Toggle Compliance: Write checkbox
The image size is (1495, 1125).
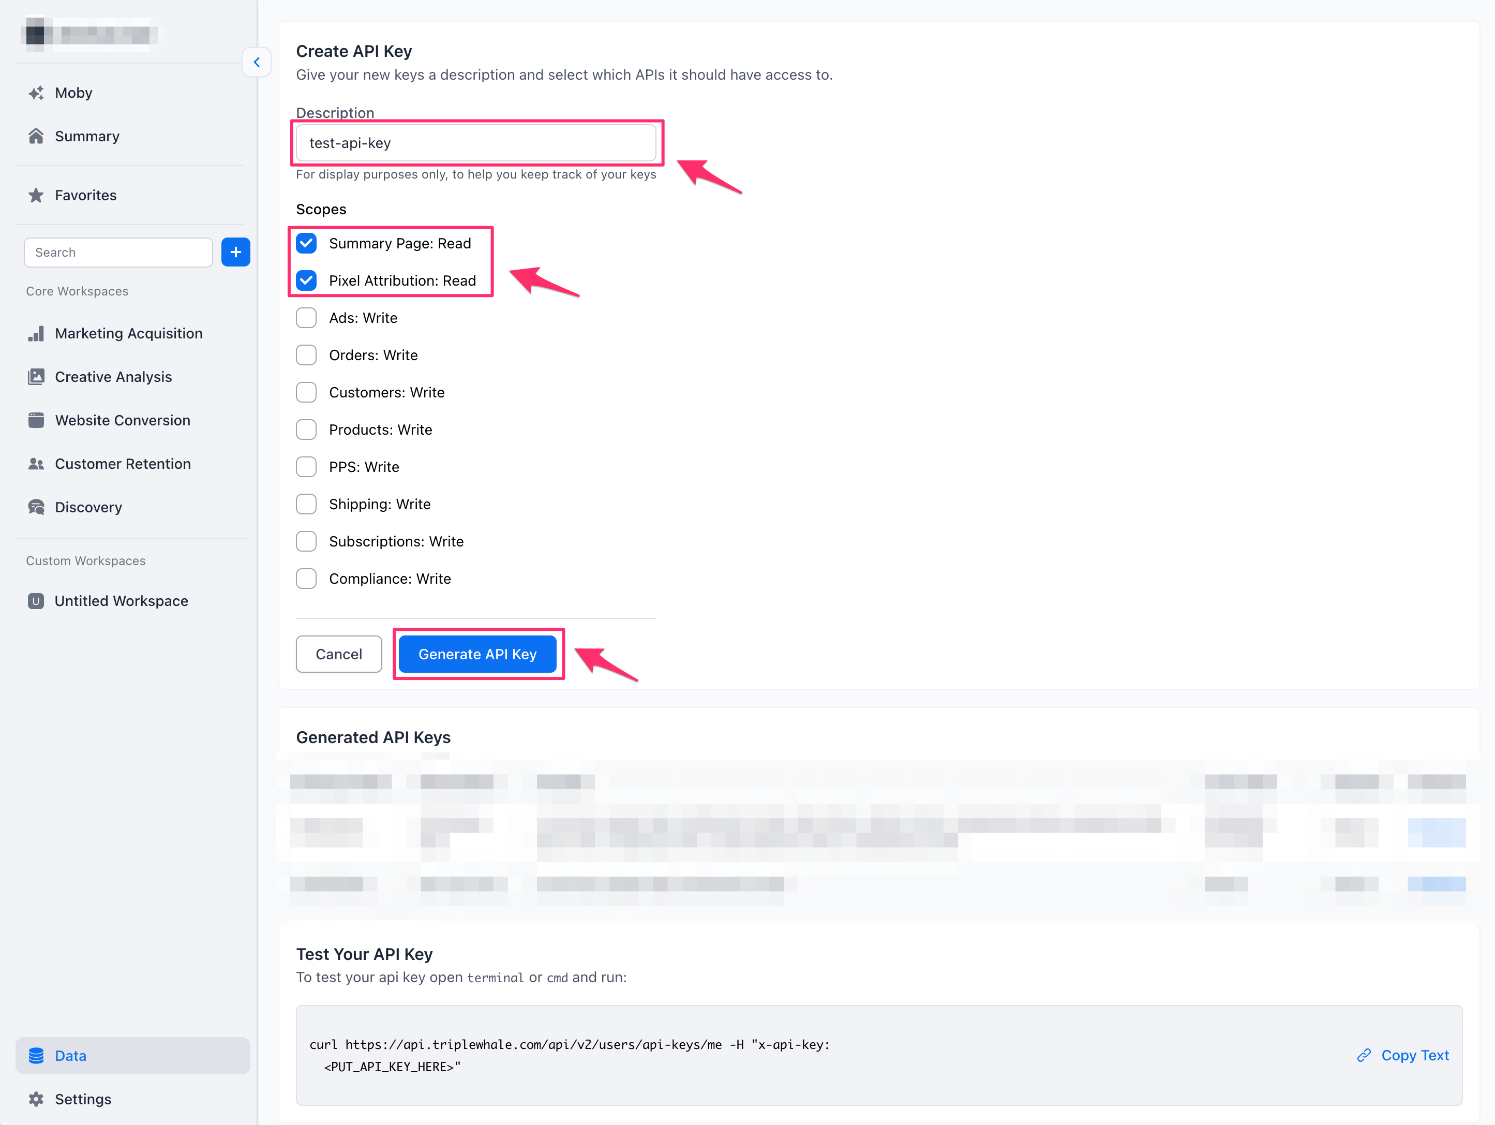[306, 579]
